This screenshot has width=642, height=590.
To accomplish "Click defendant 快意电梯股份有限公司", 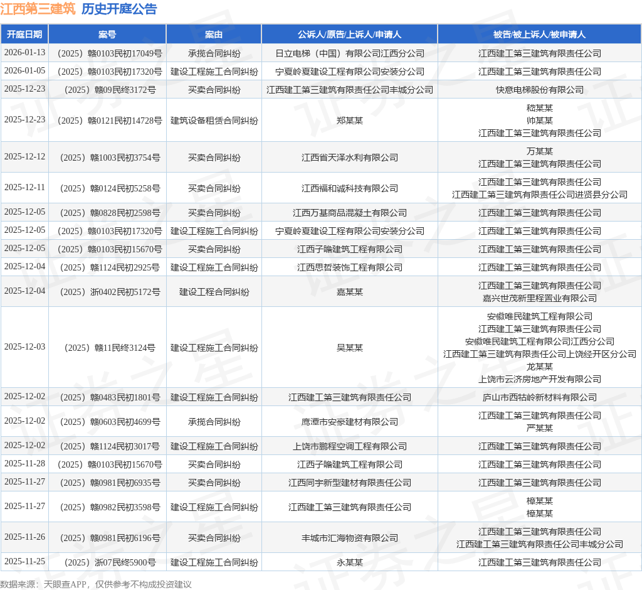I will pos(540,90).
